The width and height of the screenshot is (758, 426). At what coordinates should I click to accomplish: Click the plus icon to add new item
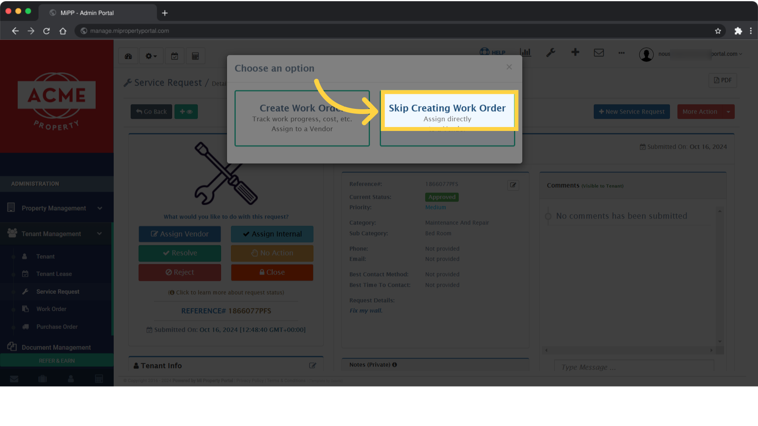tap(575, 52)
